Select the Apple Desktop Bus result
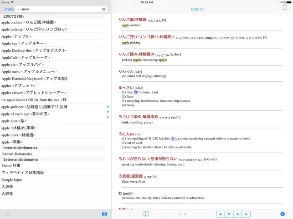The image size is (293, 219). [53, 50]
